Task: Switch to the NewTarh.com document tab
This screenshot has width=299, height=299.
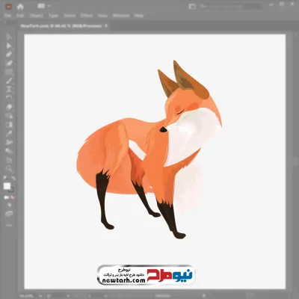Action: 61,26
